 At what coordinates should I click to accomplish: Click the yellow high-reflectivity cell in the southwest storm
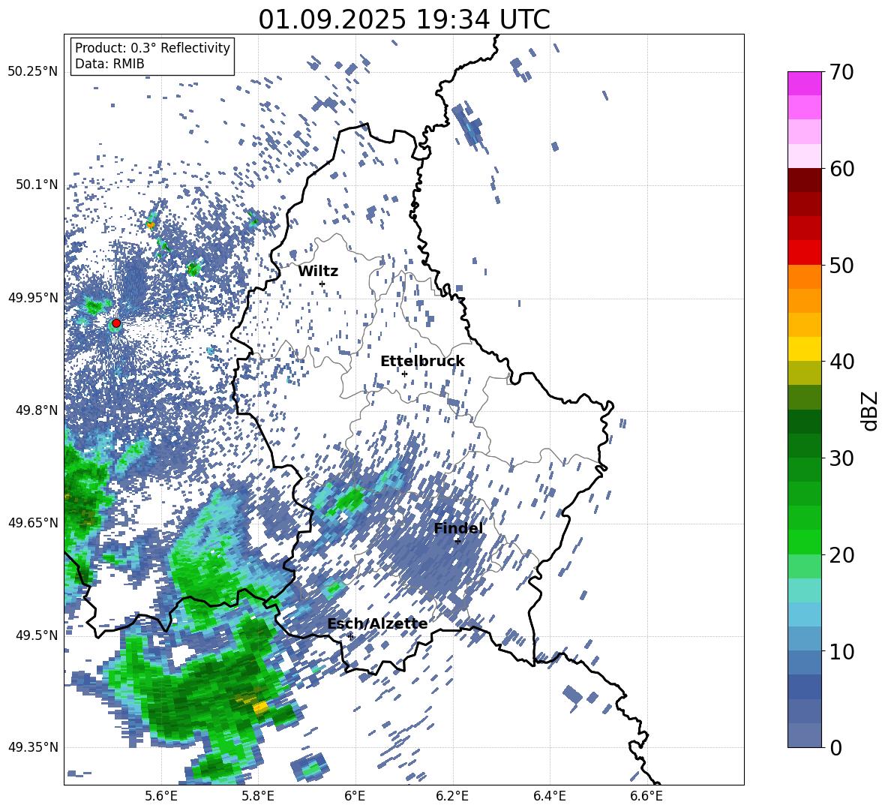pos(260,707)
